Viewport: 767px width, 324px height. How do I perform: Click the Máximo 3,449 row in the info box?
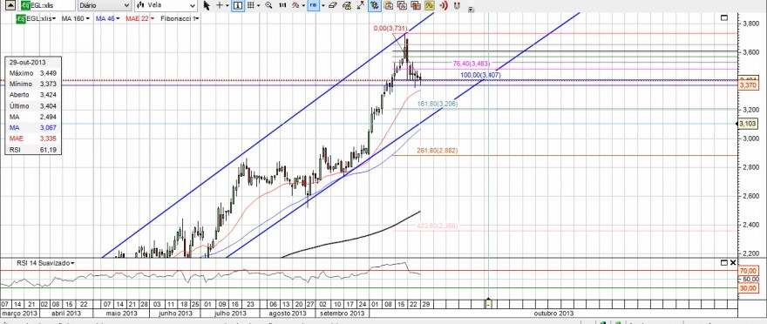(33, 73)
